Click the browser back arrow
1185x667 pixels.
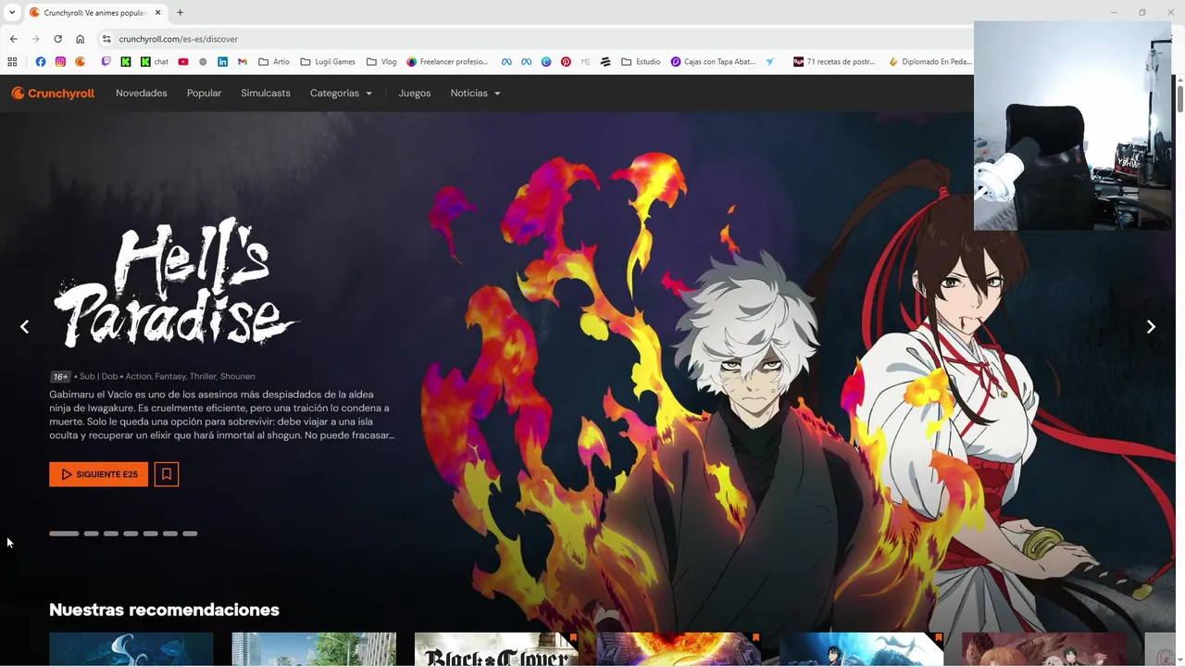coord(13,39)
